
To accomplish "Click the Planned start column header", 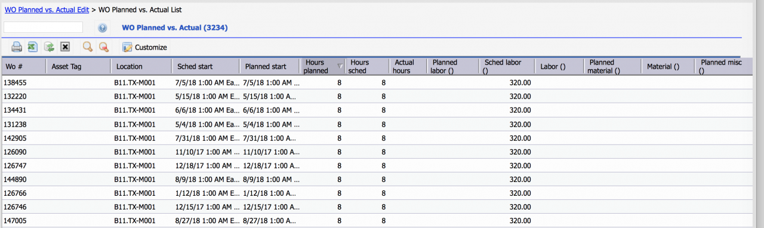I will (x=270, y=66).
